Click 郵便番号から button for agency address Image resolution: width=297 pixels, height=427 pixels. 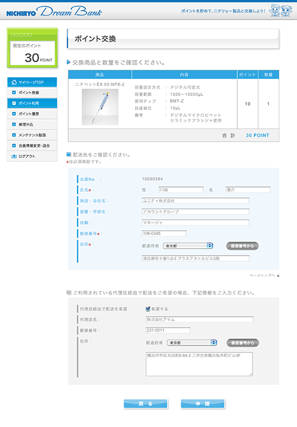click(243, 343)
